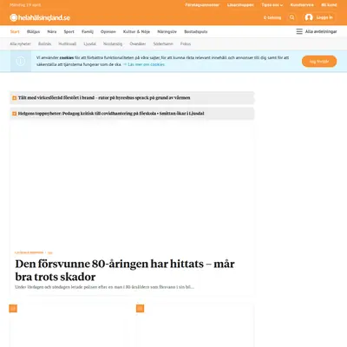Click the date text 'Måndag 19 april'
This screenshot has width=347, height=347.
[x=25, y=5]
